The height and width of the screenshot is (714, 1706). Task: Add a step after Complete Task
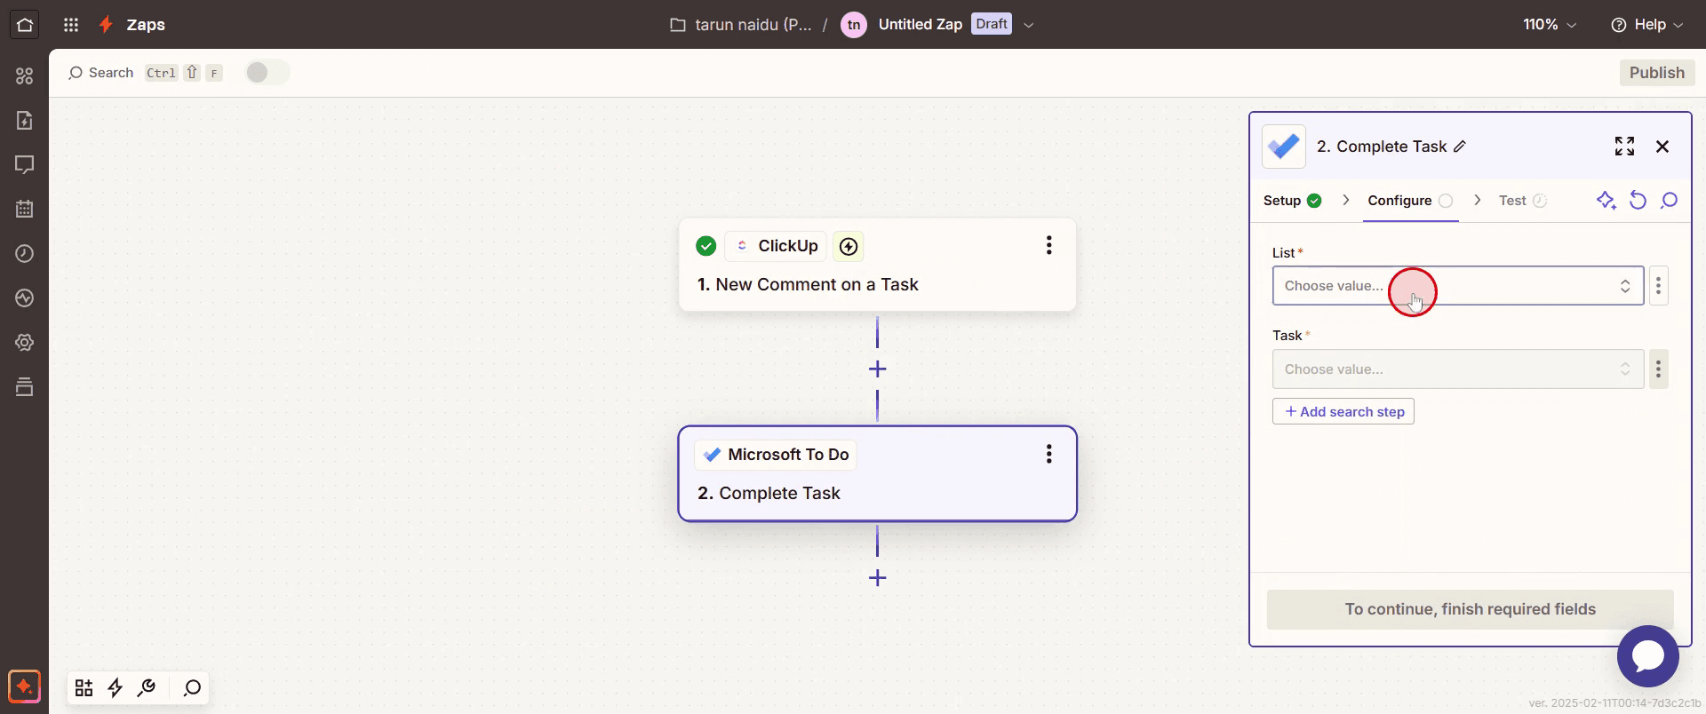click(877, 578)
